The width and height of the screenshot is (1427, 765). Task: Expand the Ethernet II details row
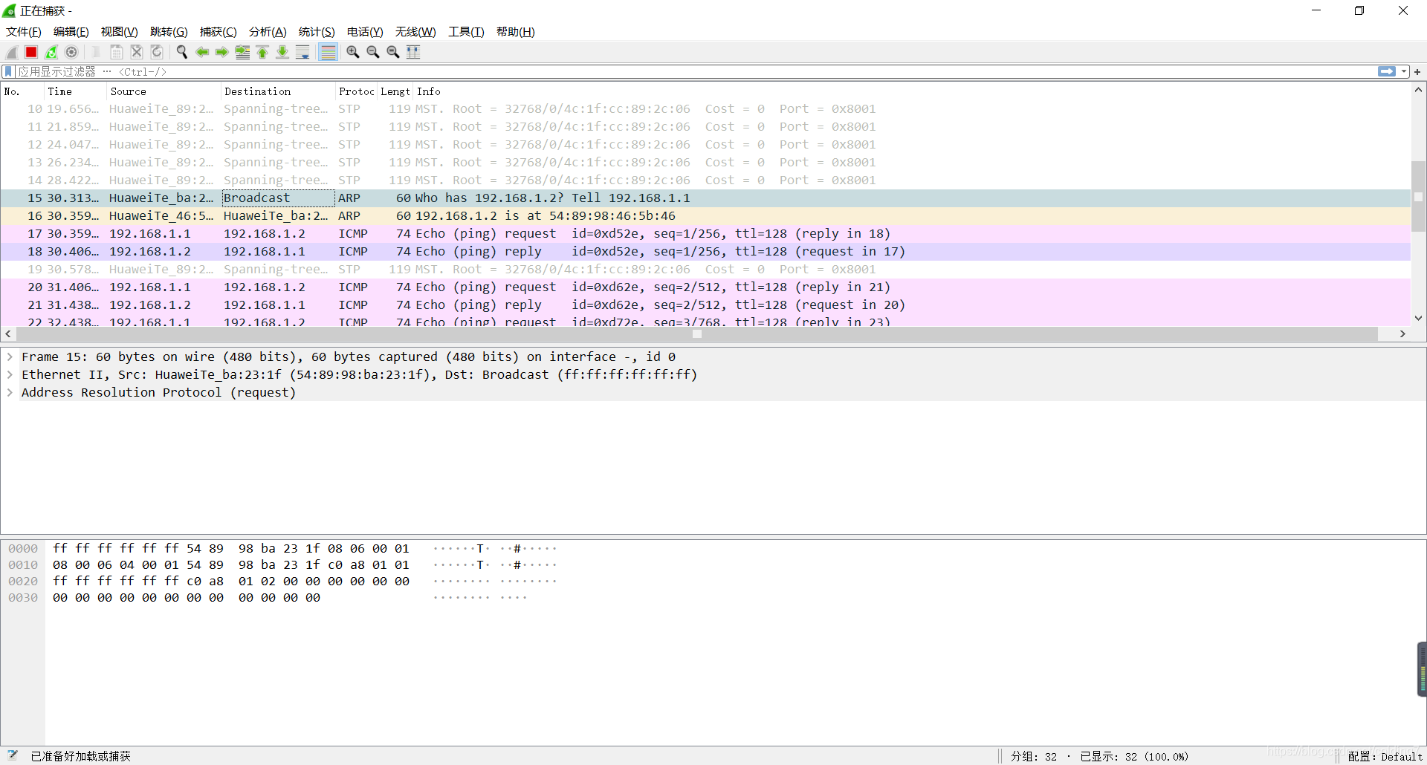10,375
